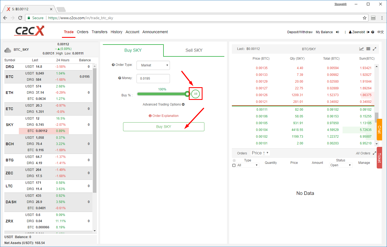Expand Advanced Trading Options
Image resolution: width=387 pixels, height=247 pixels.
pos(164,104)
